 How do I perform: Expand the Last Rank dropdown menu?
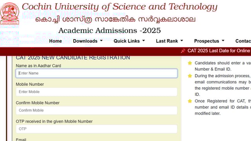(x=169, y=41)
